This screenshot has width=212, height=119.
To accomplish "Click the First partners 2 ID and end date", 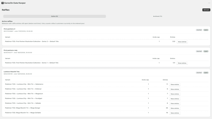I will click(18, 31).
